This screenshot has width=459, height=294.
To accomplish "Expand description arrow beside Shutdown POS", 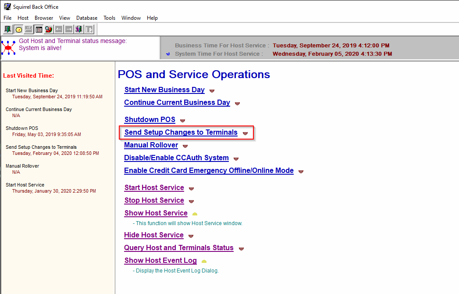I will click(x=183, y=121).
